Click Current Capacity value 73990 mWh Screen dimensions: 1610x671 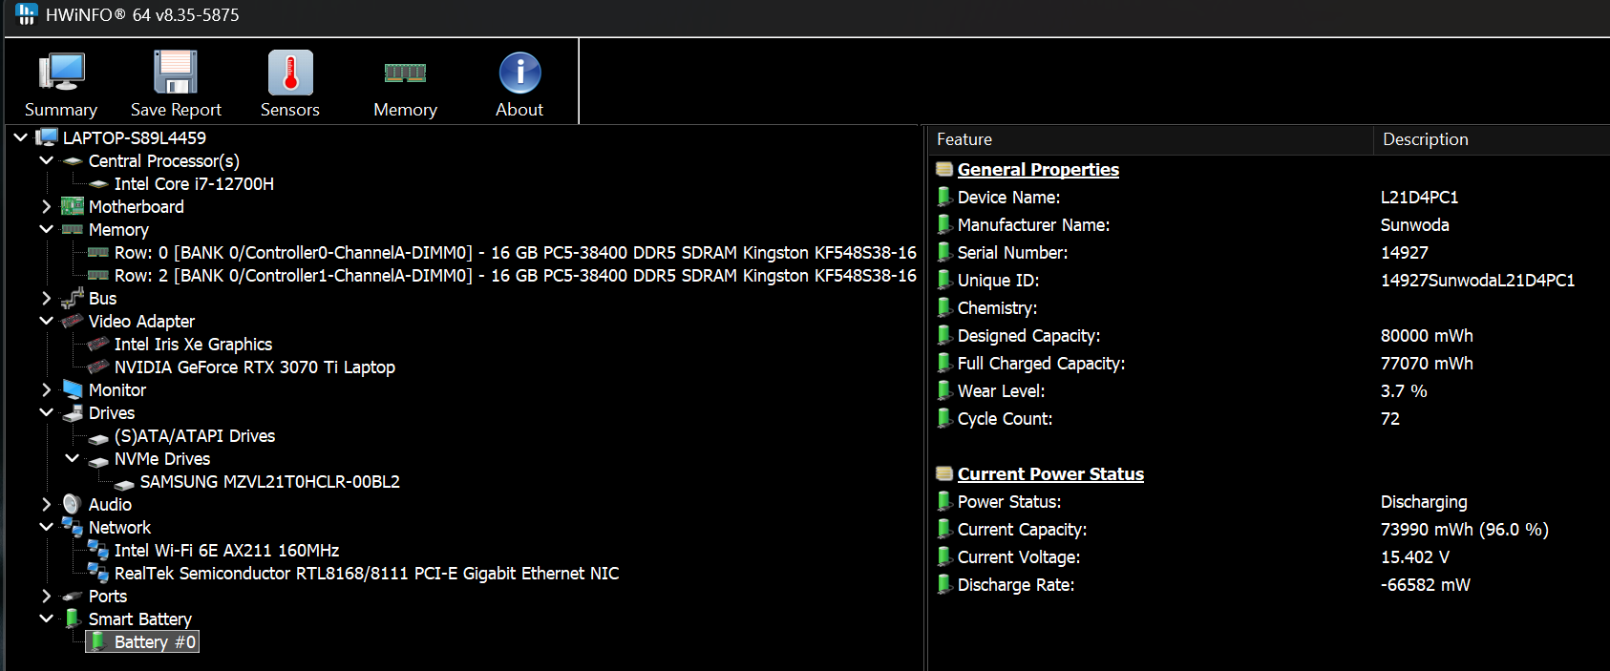(x=1464, y=529)
